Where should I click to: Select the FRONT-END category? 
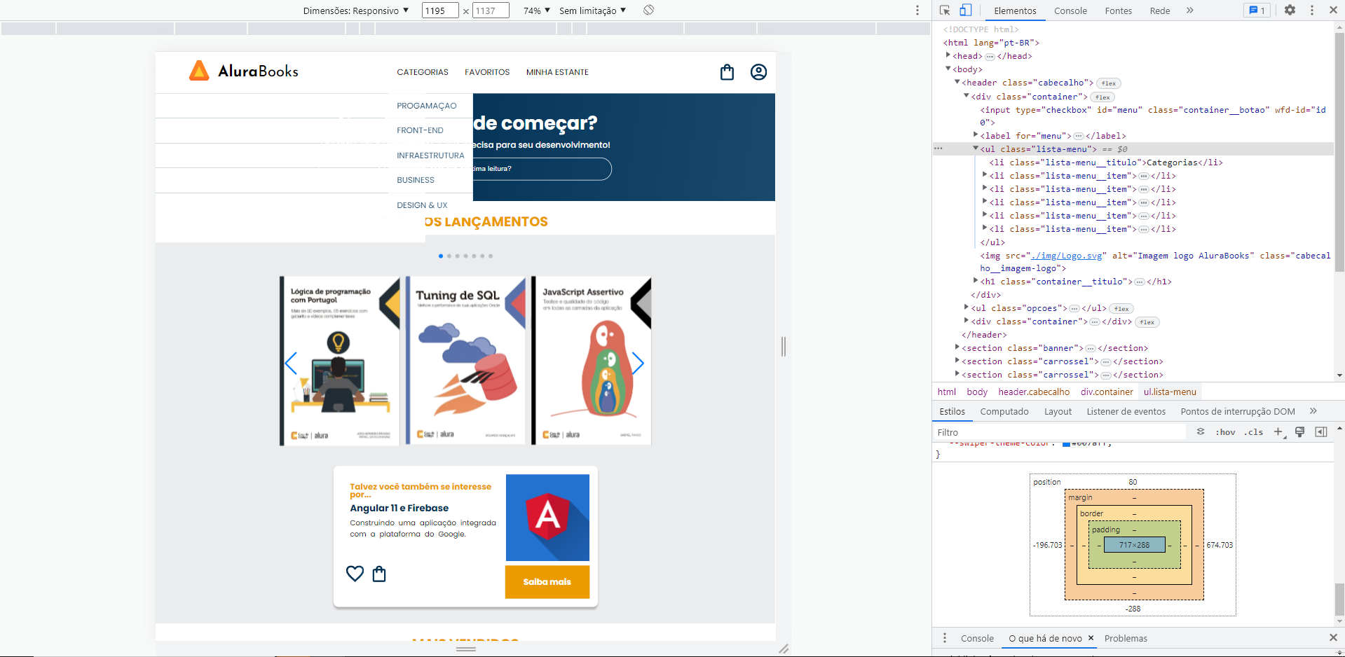(x=420, y=130)
